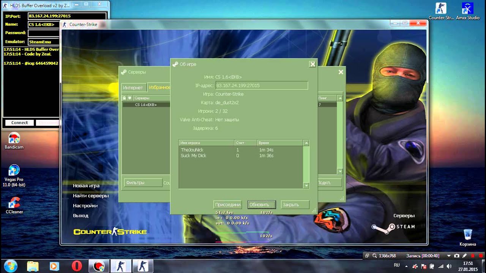Viewport: 486px width, 273px height.
Task: Open the Action Center flag icon
Action: click(x=423, y=266)
